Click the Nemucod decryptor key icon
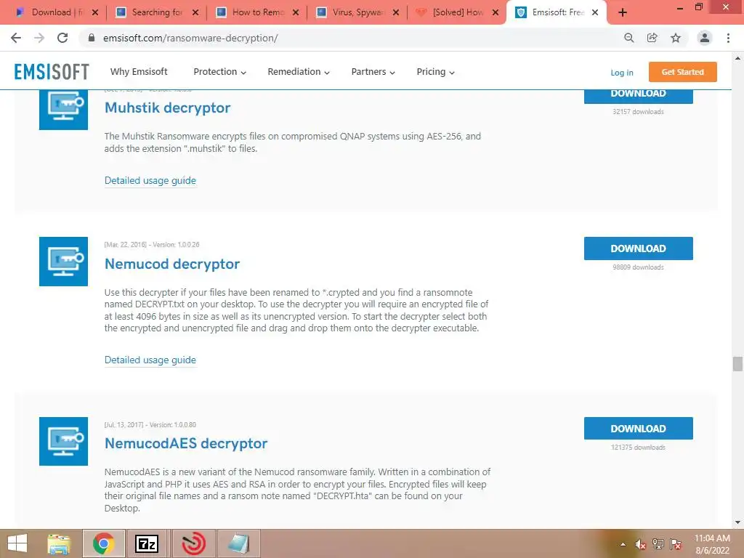Viewport: 744px width, 558px height. [x=64, y=262]
